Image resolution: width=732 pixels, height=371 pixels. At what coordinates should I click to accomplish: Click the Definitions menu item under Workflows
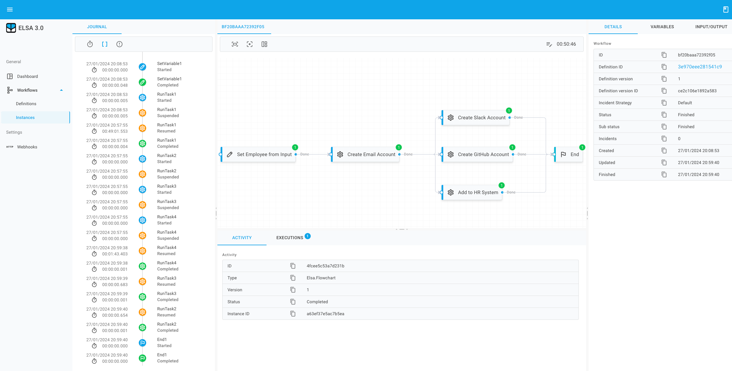coord(25,104)
